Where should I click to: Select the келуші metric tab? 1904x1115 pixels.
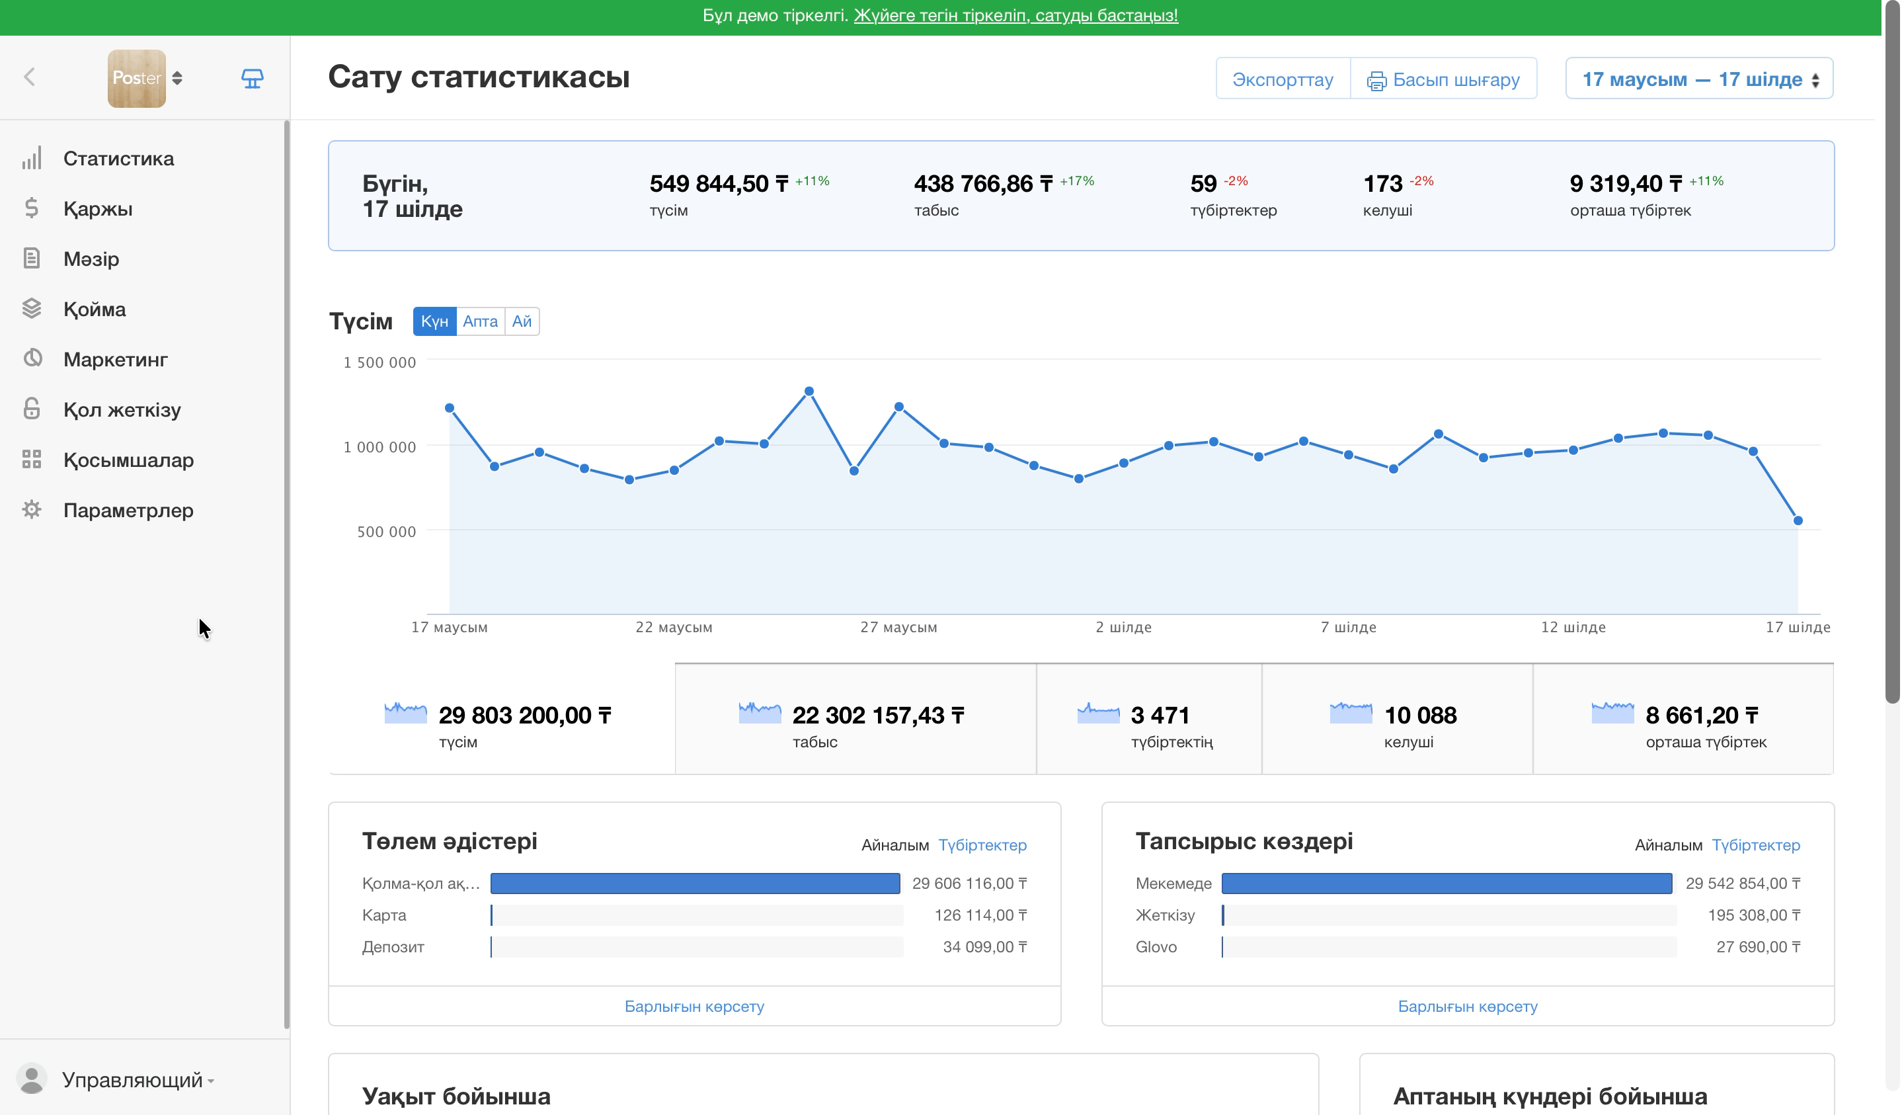click(x=1397, y=719)
